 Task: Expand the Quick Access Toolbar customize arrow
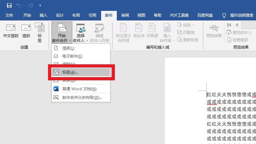point(40,6)
